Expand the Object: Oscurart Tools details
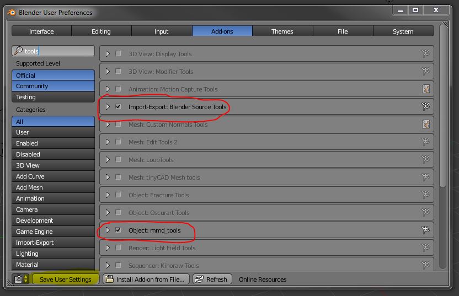Screen dimensions: 459x296 click(108, 212)
